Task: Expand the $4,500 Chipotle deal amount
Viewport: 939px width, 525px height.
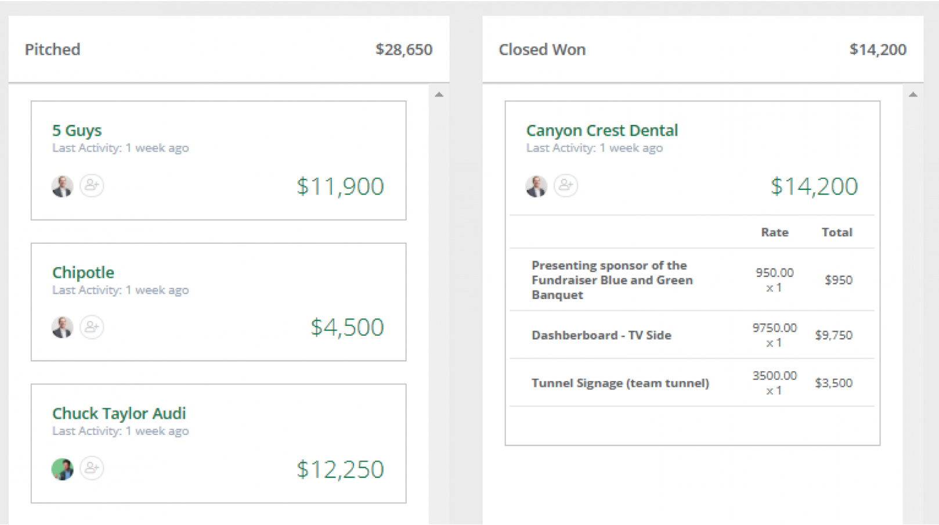Action: [x=347, y=328]
